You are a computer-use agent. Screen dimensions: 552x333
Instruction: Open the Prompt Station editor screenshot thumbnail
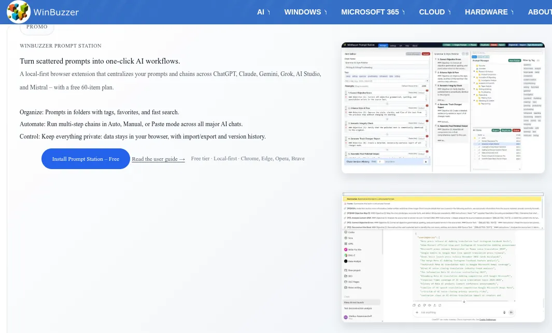coord(443,108)
